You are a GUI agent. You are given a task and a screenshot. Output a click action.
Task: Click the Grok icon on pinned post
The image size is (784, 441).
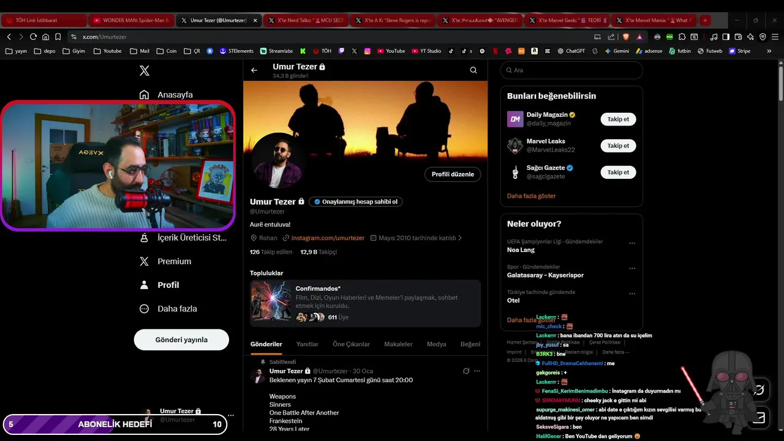pos(466,371)
